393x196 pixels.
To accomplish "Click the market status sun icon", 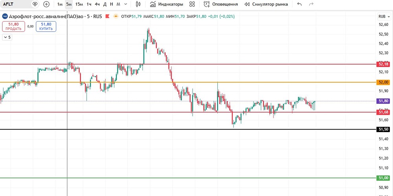I will pos(116,16).
